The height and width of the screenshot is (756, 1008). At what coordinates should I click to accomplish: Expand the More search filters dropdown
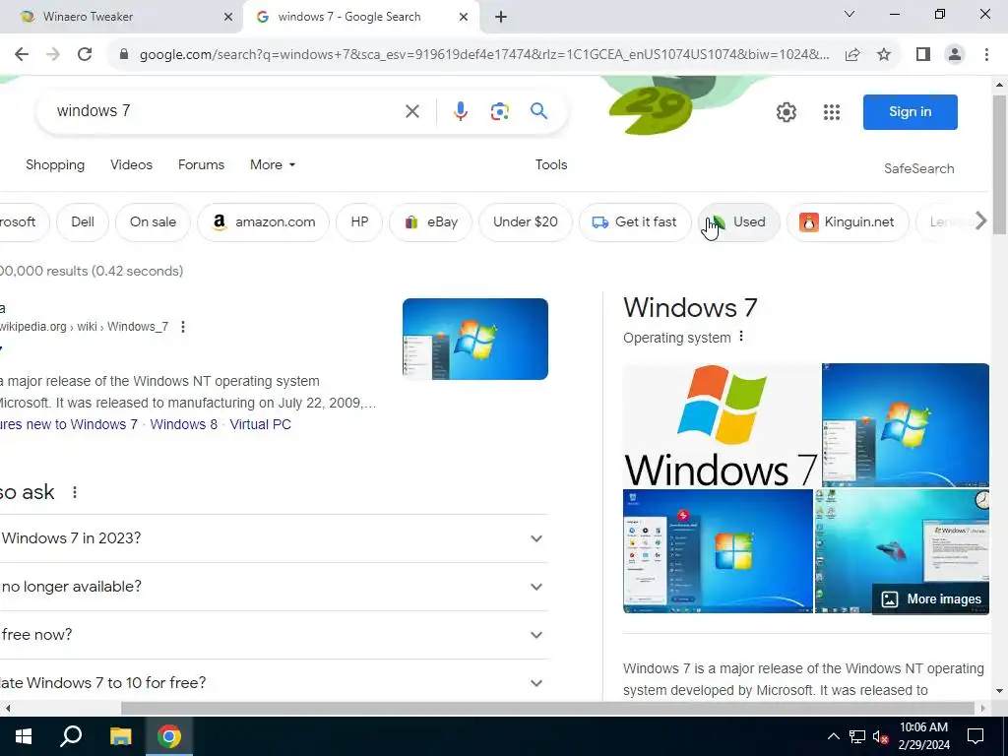pos(273,165)
